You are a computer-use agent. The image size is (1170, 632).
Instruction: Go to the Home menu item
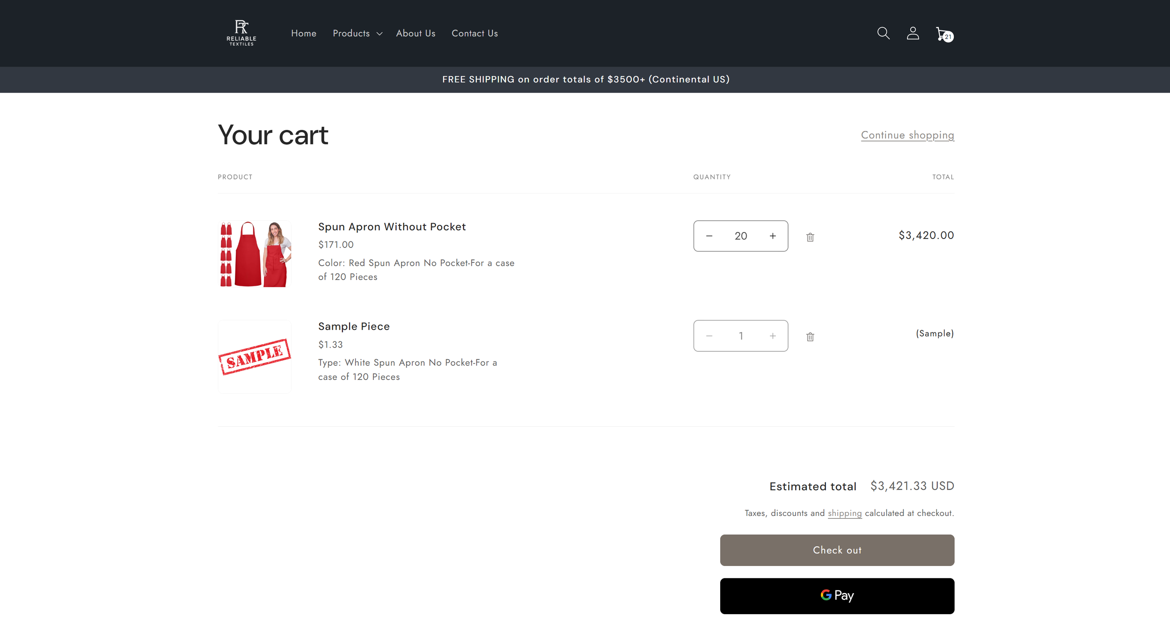tap(303, 34)
